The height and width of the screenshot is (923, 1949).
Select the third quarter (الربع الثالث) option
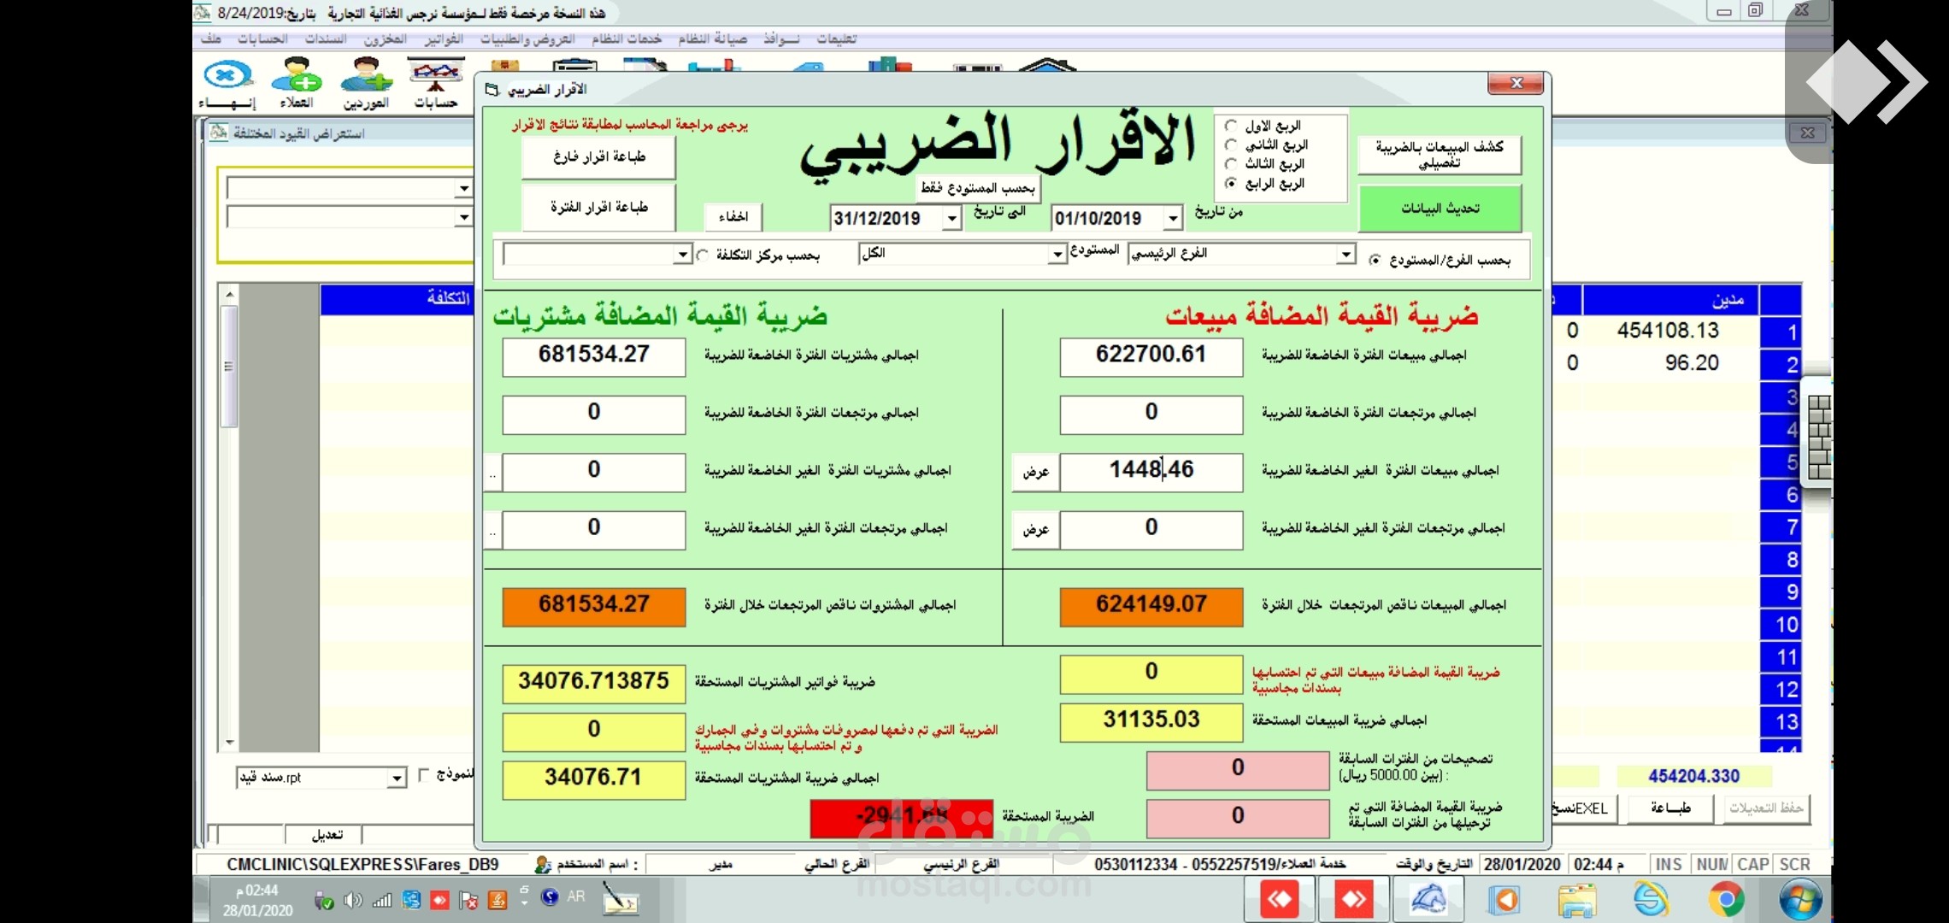[x=1231, y=163]
